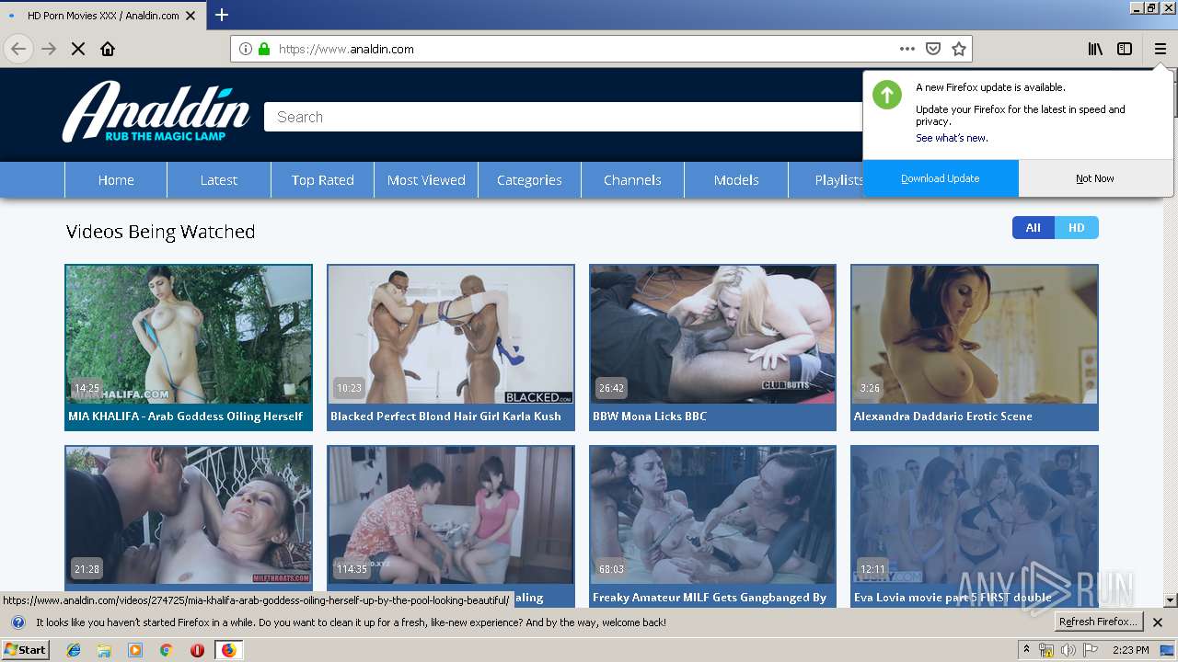The image size is (1178, 662).
Task: Show hidden tray icons arrow
Action: pyautogui.click(x=1026, y=650)
